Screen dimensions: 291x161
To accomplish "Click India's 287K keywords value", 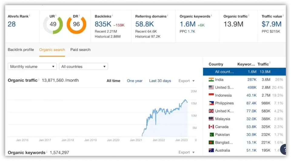I will (252, 80).
